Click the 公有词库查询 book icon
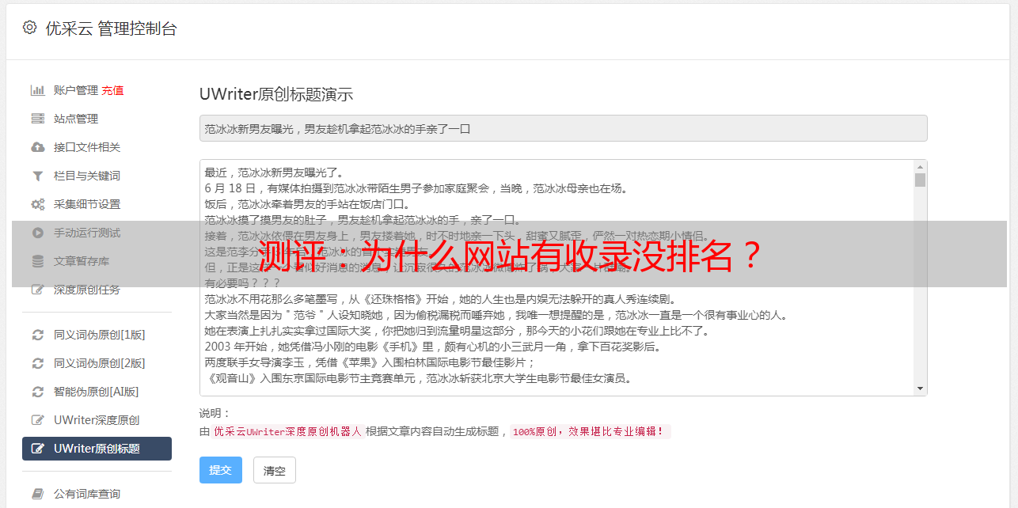1018x508 pixels. (x=37, y=494)
